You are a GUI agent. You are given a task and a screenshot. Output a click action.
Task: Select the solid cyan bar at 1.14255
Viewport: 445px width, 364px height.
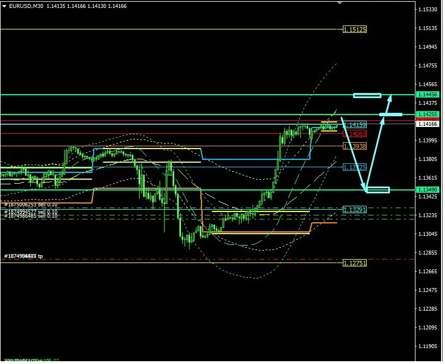391,115
